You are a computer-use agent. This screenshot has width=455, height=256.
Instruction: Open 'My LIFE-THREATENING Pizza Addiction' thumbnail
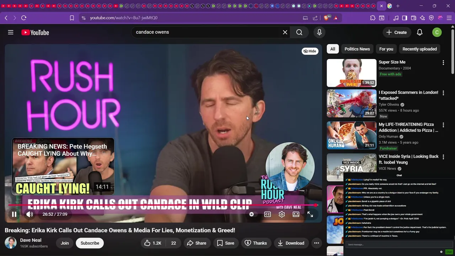click(352, 135)
